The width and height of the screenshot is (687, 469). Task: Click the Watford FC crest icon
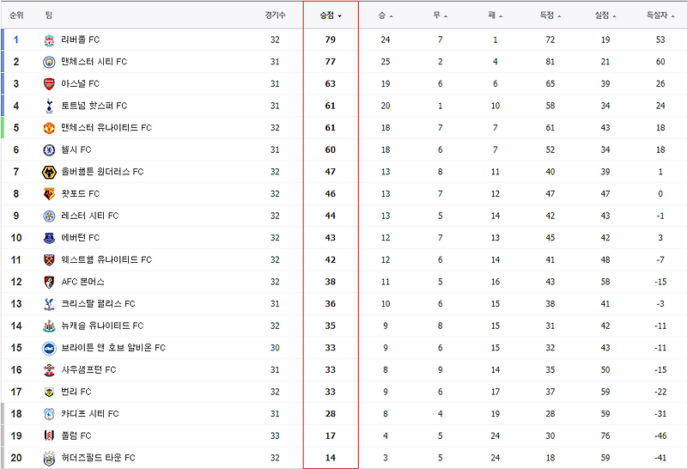pos(49,194)
